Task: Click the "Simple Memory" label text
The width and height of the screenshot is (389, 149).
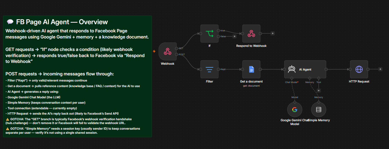Action: (319, 120)
